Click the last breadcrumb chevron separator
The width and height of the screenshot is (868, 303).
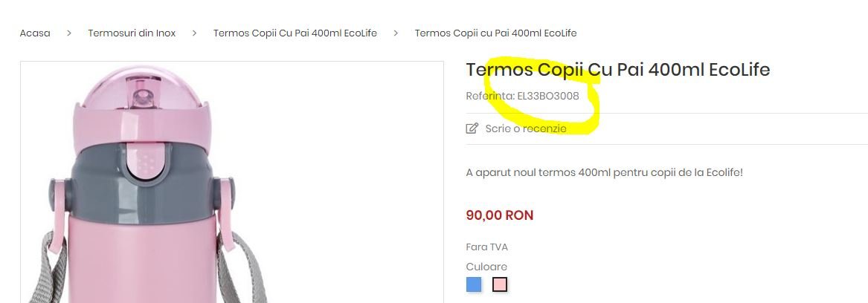coord(396,33)
